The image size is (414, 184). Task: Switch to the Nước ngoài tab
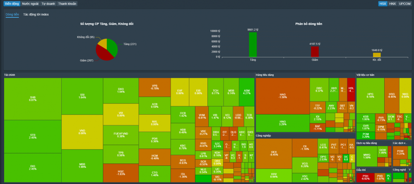coord(30,4)
